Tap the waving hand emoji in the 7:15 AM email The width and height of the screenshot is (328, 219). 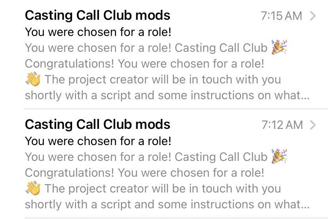33,79
